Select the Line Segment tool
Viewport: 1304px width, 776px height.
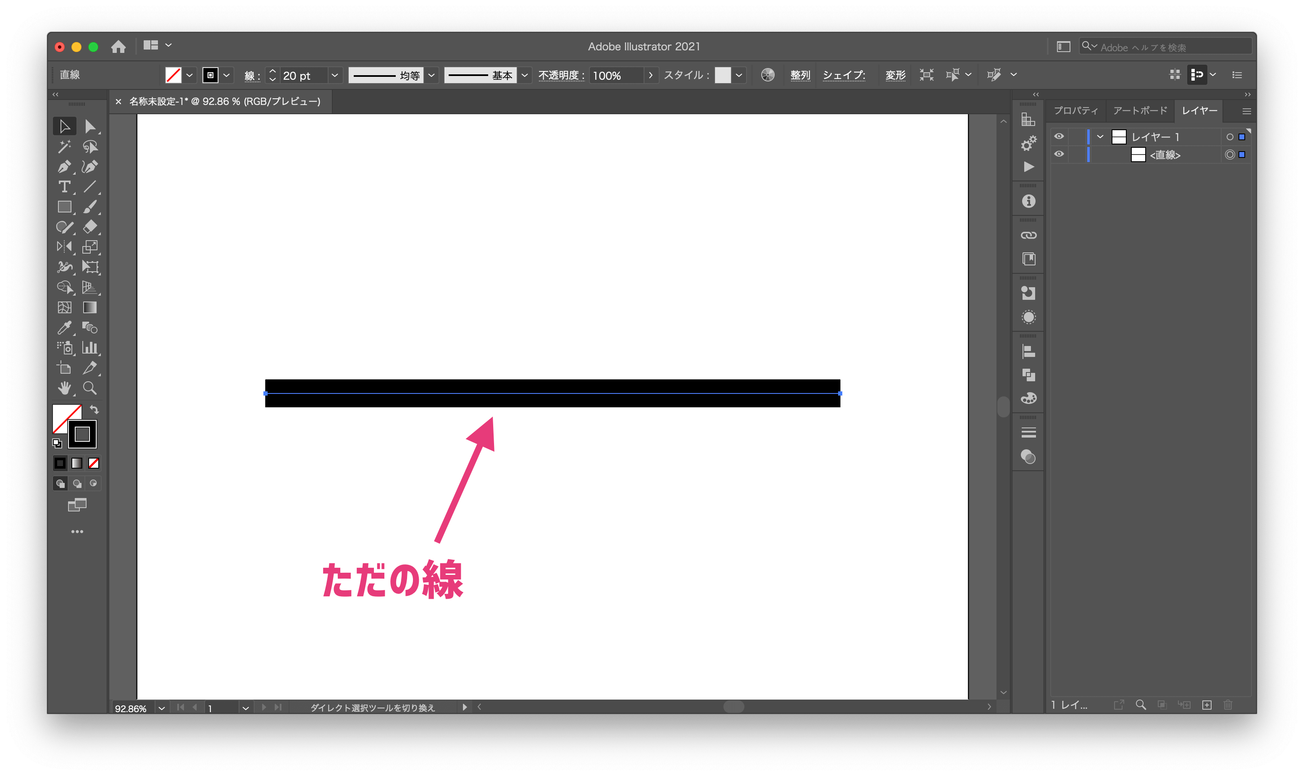(90, 187)
